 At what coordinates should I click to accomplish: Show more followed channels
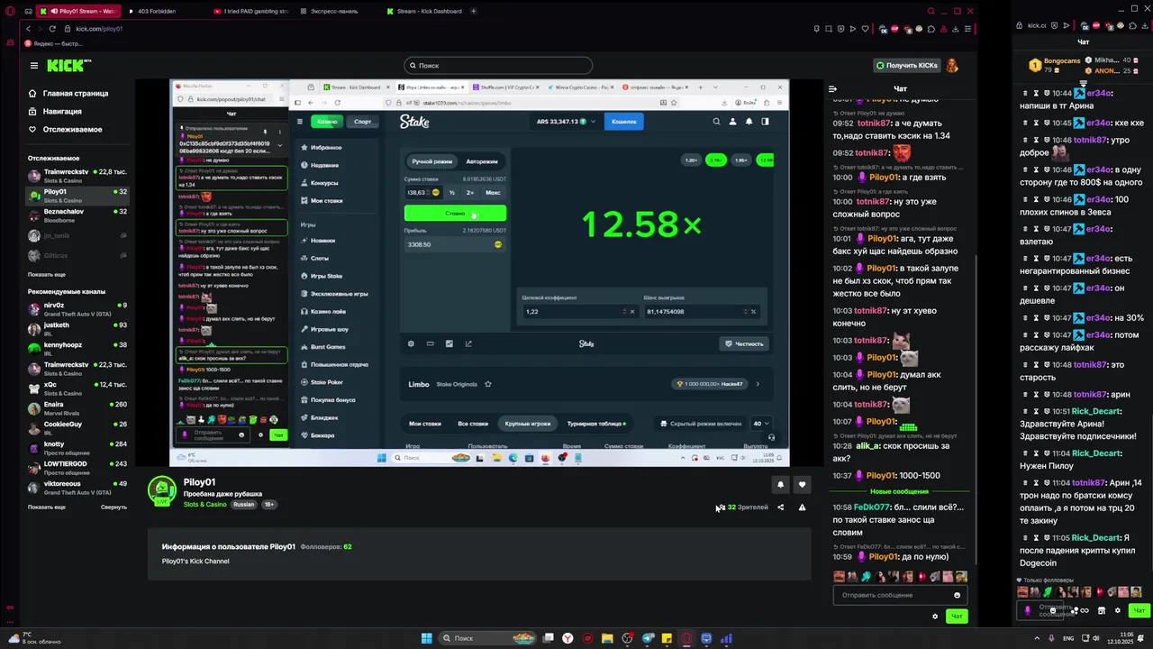pos(47,274)
